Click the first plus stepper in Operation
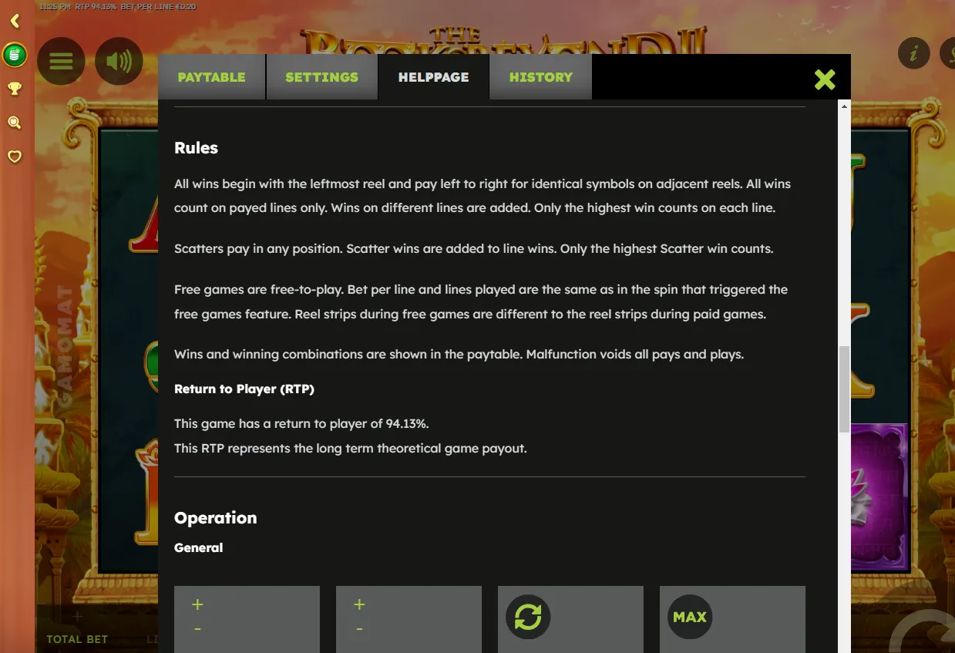Screen dimensions: 955x653 pyautogui.click(x=197, y=604)
